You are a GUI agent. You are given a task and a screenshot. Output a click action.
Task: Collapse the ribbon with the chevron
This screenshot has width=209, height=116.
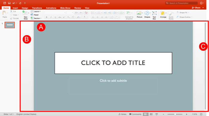203,8
